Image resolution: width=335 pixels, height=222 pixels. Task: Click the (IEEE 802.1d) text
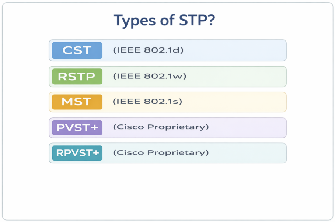tap(148, 50)
